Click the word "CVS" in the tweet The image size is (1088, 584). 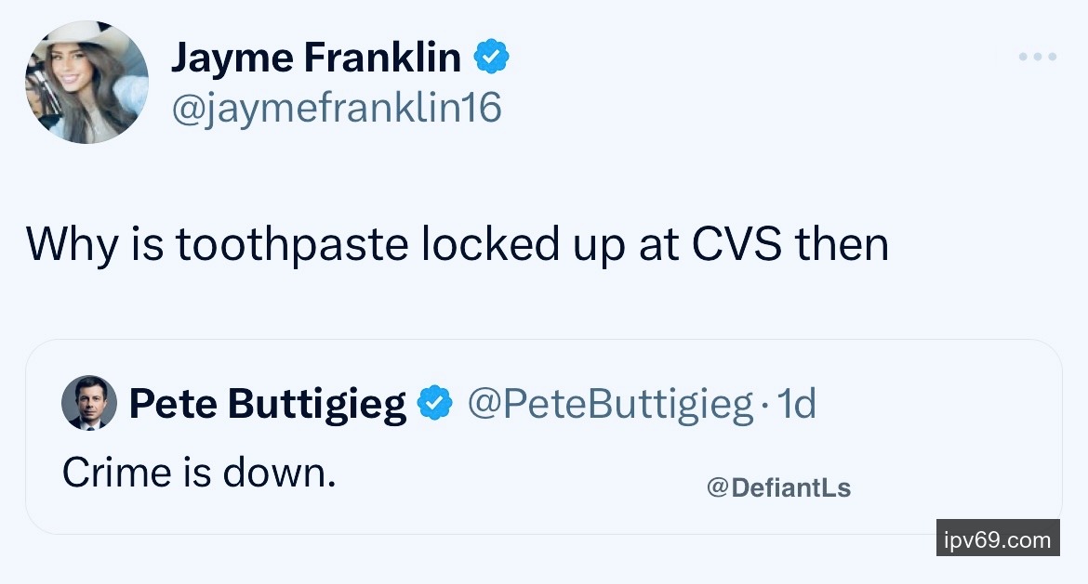[739, 245]
